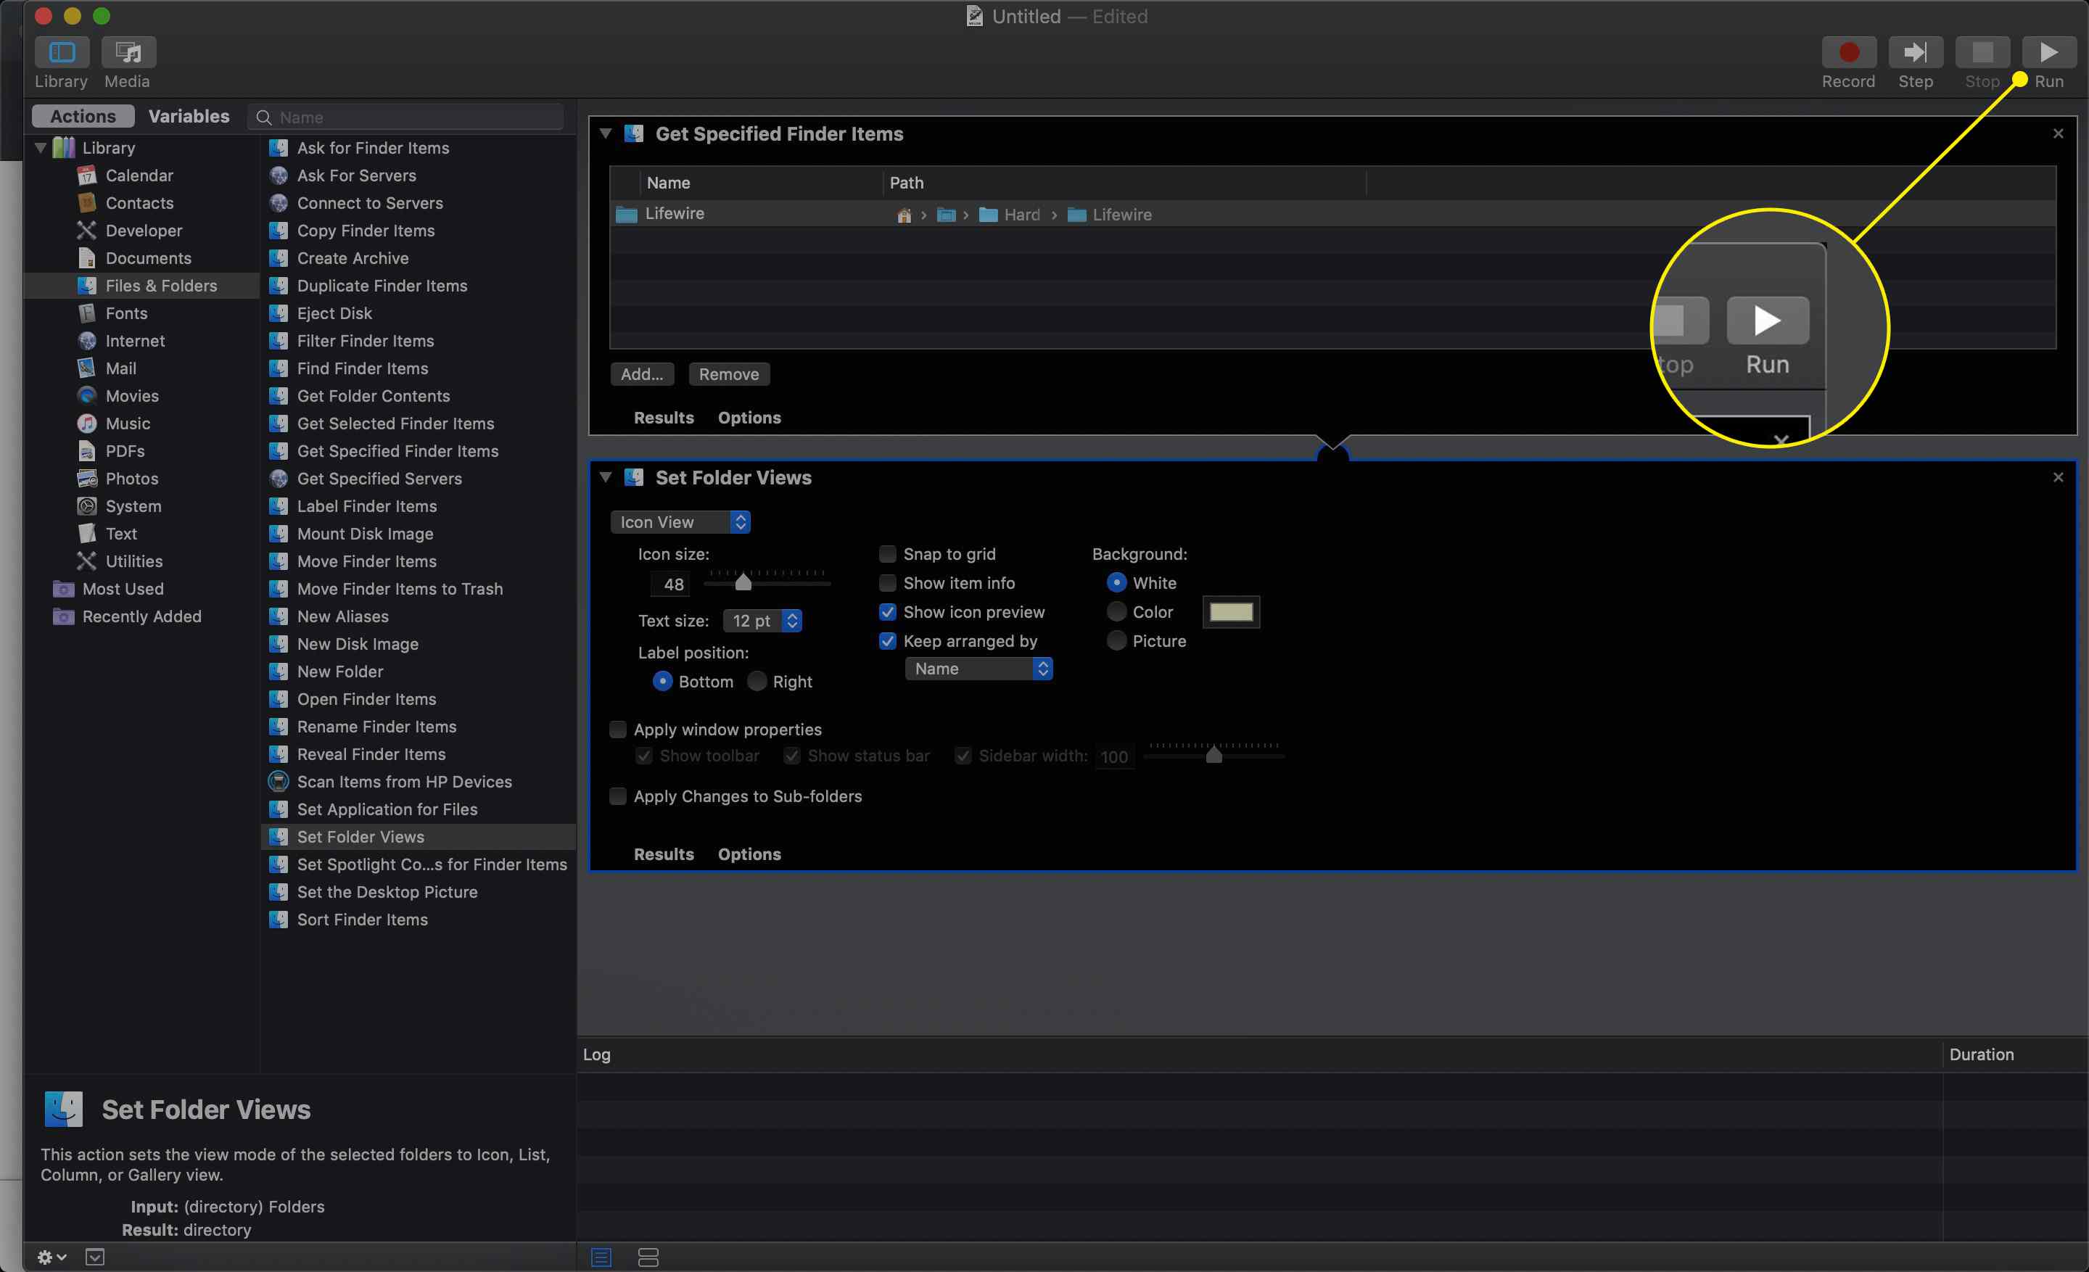Screen dimensions: 2089x1272
Task: Click the Results tab in Set Folder Views
Action: [x=662, y=853]
